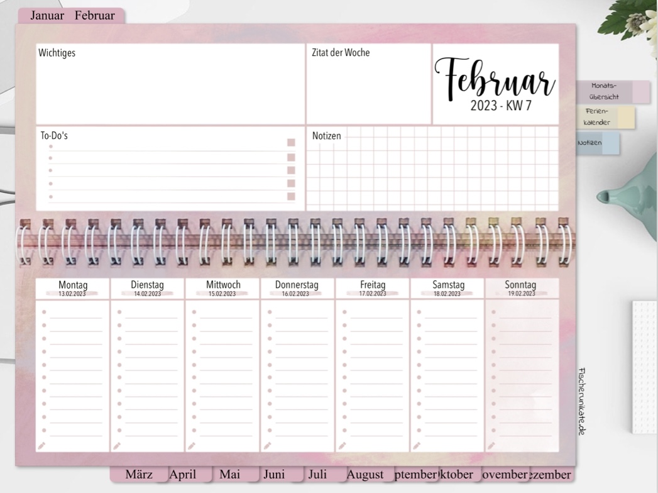Tick the third To-Do's checkbox
Image resolution: width=658 pixels, height=493 pixels.
pos(291,170)
